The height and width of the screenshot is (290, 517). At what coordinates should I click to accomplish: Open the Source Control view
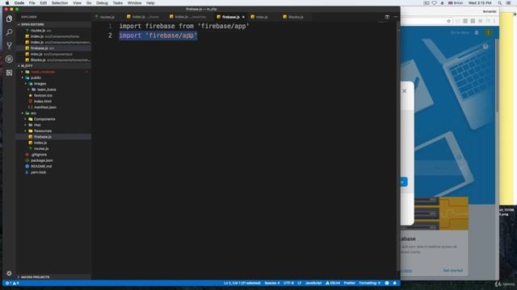pos(9,45)
